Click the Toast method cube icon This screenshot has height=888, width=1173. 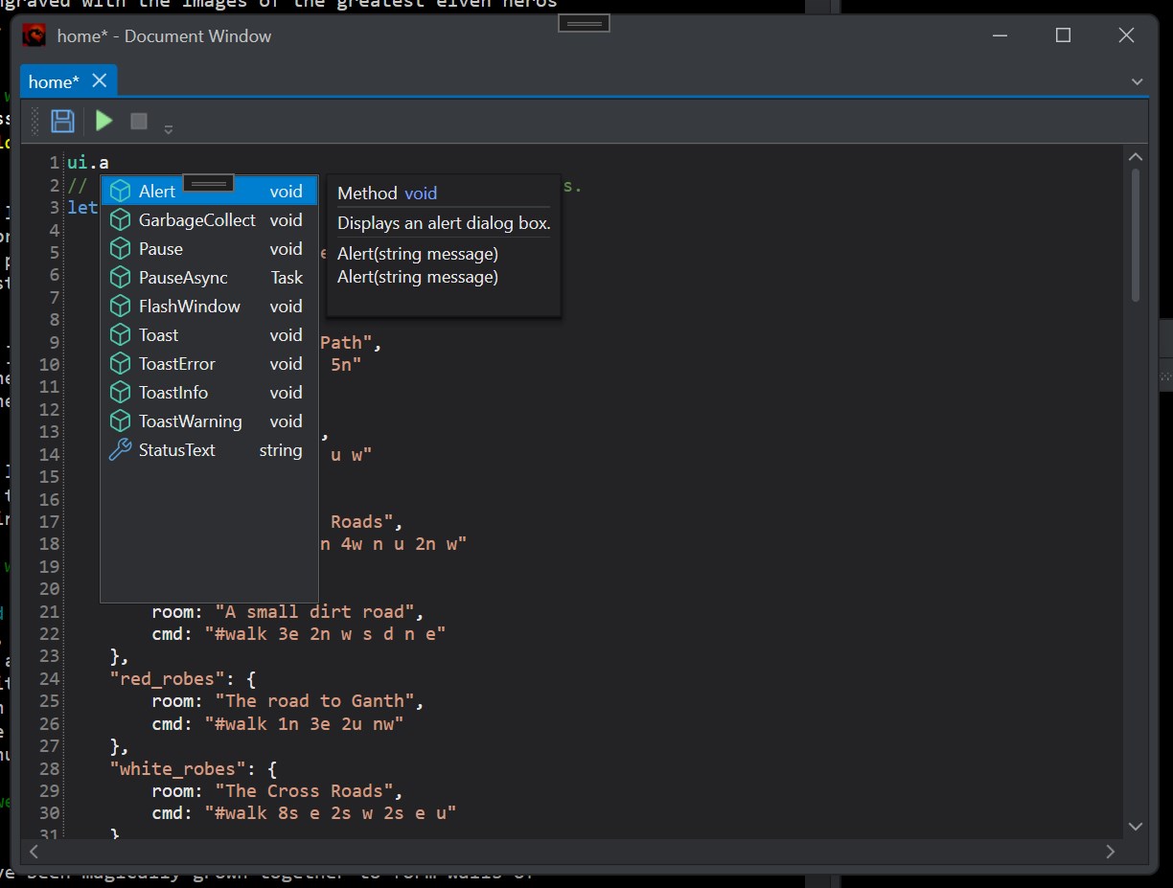pyautogui.click(x=120, y=335)
